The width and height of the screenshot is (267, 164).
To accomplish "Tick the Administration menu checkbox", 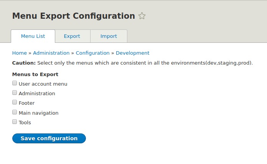I will point(15,93).
